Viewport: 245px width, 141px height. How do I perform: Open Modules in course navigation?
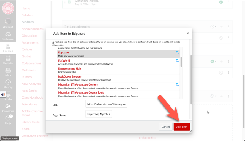pos(28,22)
